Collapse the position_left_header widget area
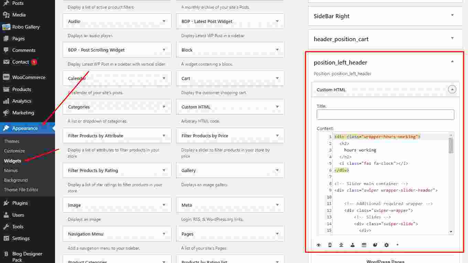Screen dimensions: 468x263 (x=452, y=62)
